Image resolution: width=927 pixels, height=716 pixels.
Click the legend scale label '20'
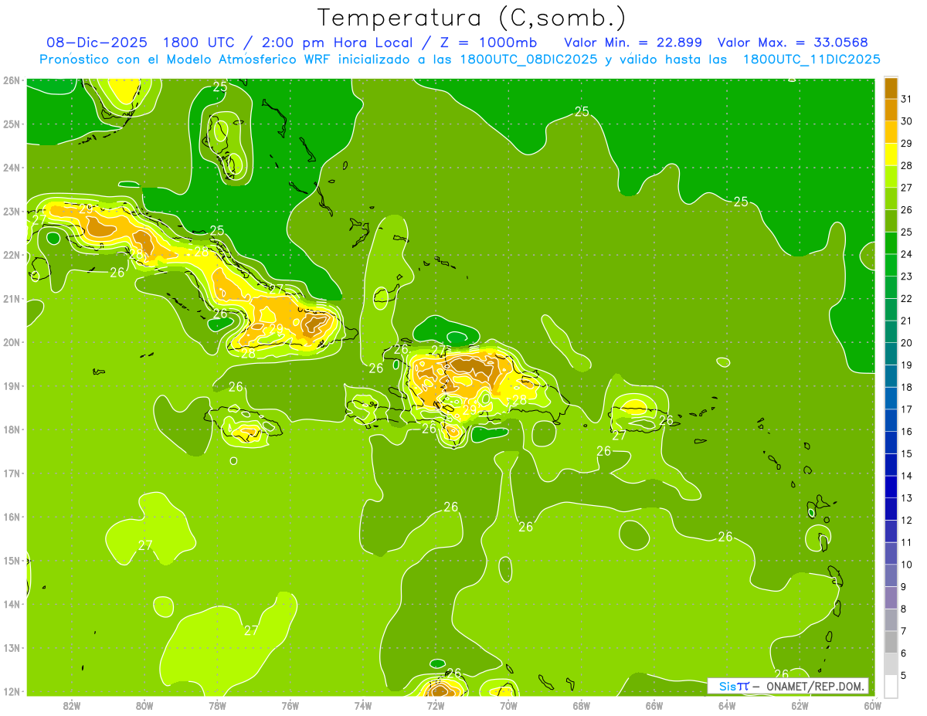[x=906, y=343]
